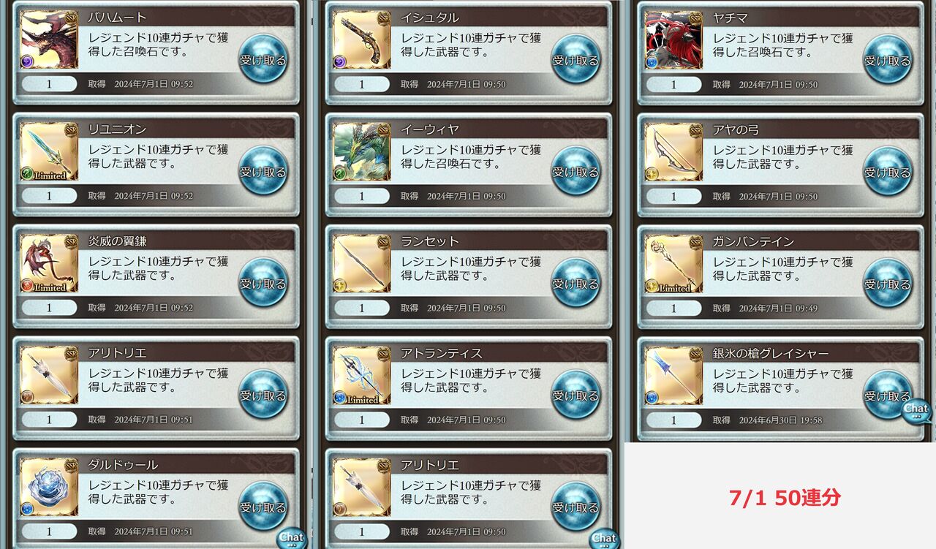Click the イシュタル gun weapon icon
The height and width of the screenshot is (549, 936).
361,40
